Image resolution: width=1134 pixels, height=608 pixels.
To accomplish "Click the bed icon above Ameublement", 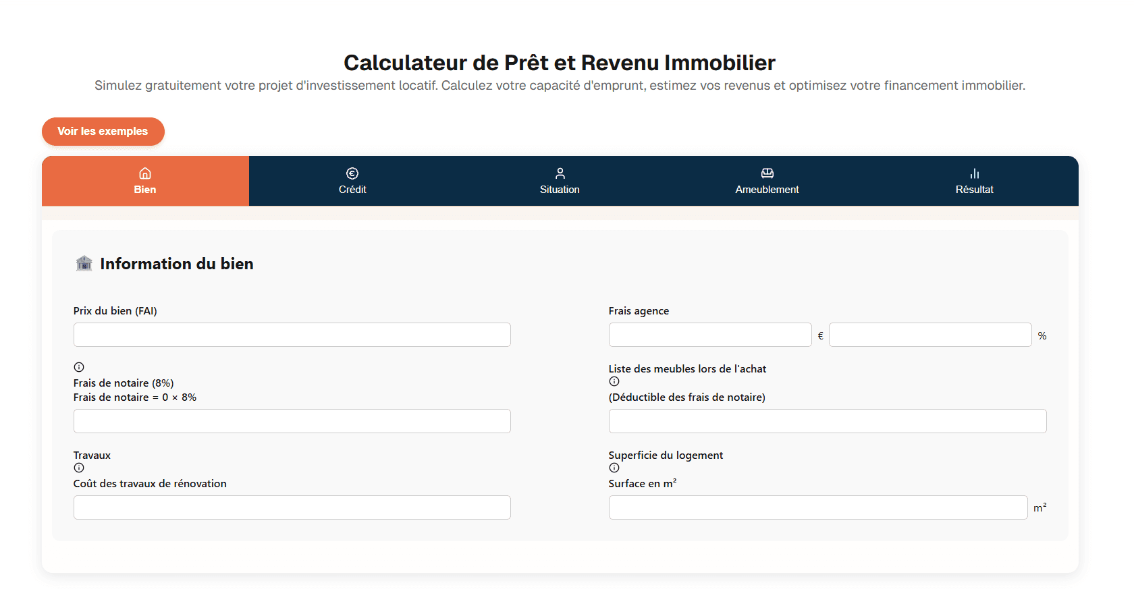I will click(x=767, y=173).
